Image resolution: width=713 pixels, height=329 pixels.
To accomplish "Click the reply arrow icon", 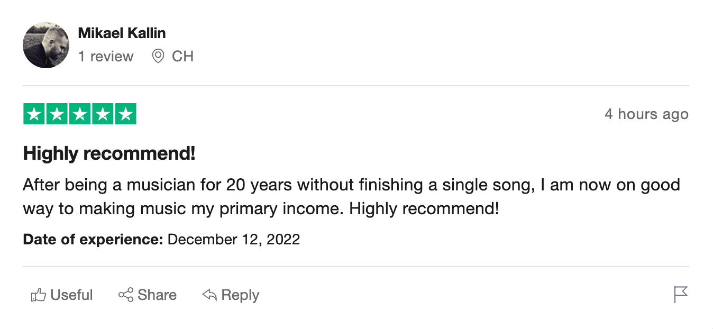I will pos(209,295).
